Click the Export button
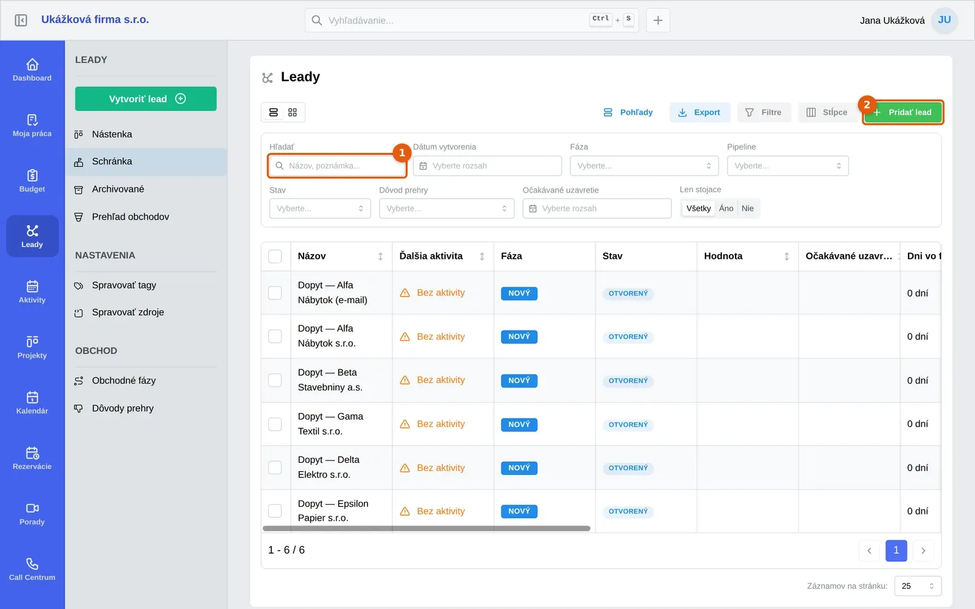This screenshot has height=609, width=975. click(700, 112)
